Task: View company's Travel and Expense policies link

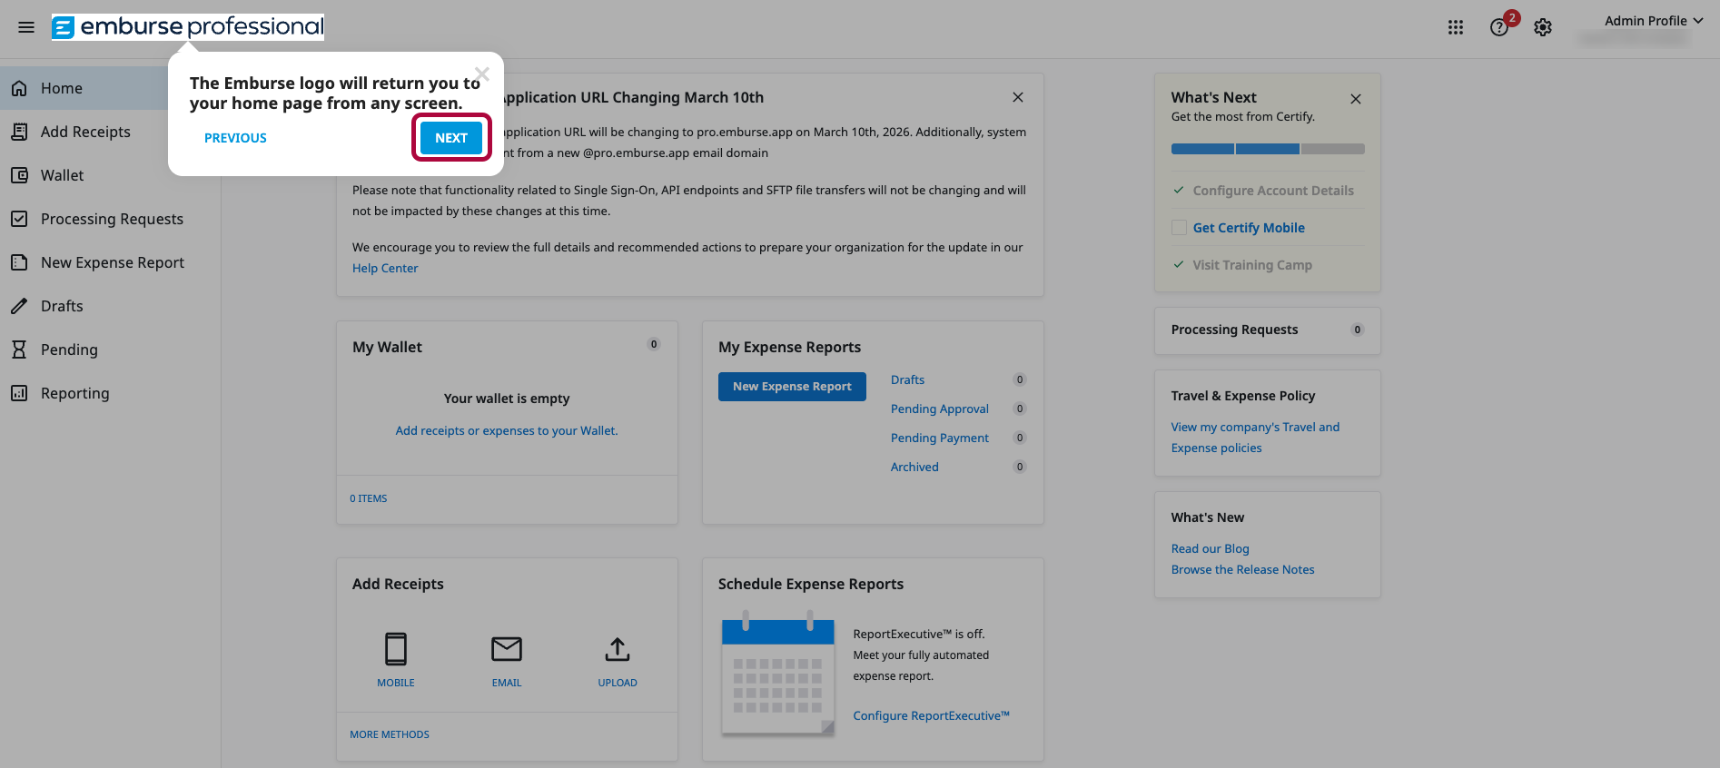Action: point(1255,438)
